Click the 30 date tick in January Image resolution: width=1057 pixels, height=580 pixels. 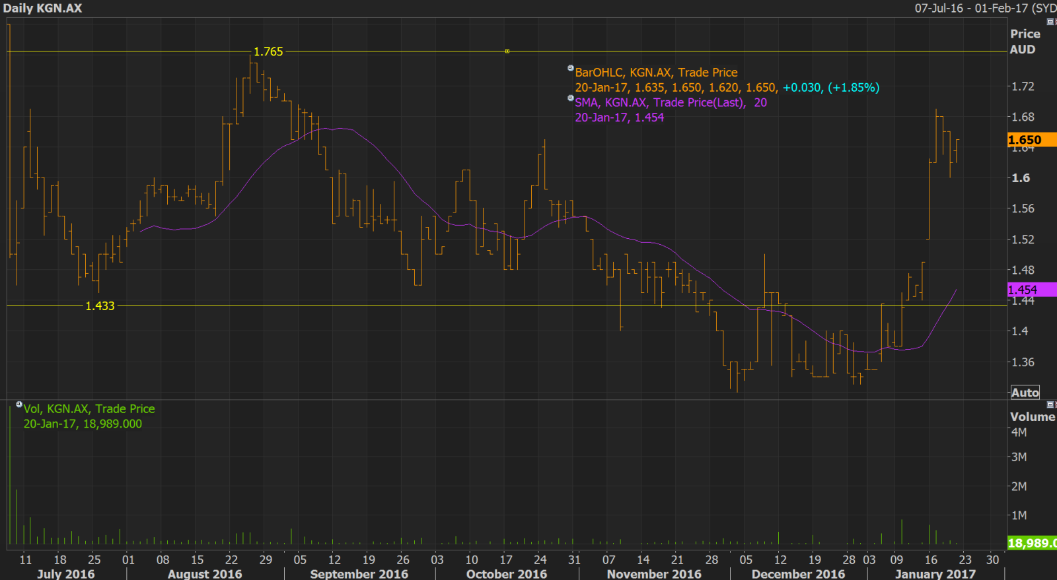pyautogui.click(x=992, y=560)
